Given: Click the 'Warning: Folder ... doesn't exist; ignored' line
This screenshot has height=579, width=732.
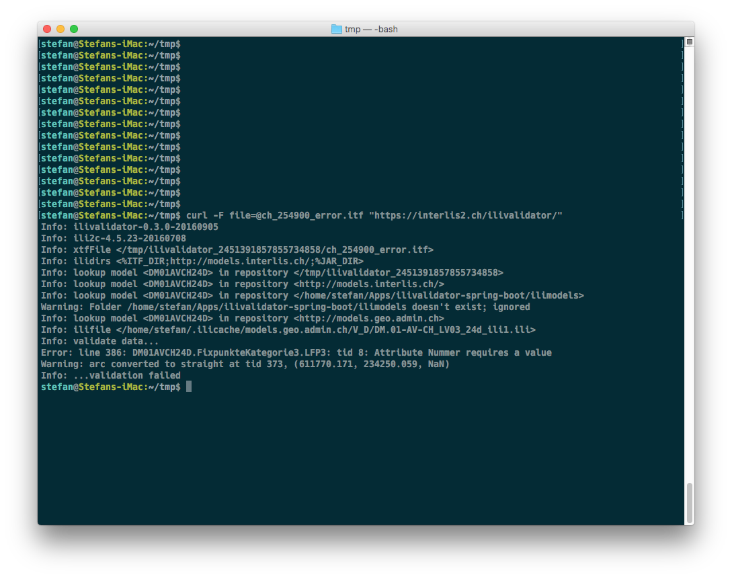Looking at the screenshot, I should click(285, 307).
